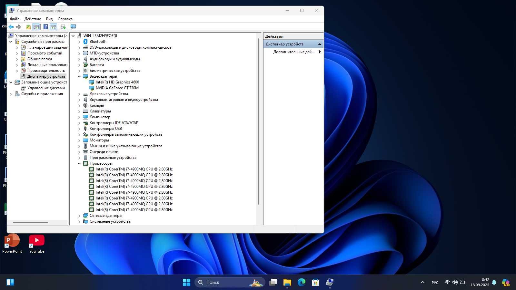Screen dimensions: 516x290
Task: Open the PowerPoint desktop shortcut
Action: click(x=12, y=244)
